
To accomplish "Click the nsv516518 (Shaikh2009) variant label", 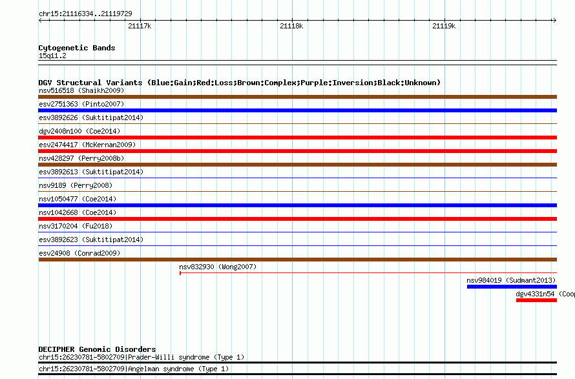I will tap(81, 90).
